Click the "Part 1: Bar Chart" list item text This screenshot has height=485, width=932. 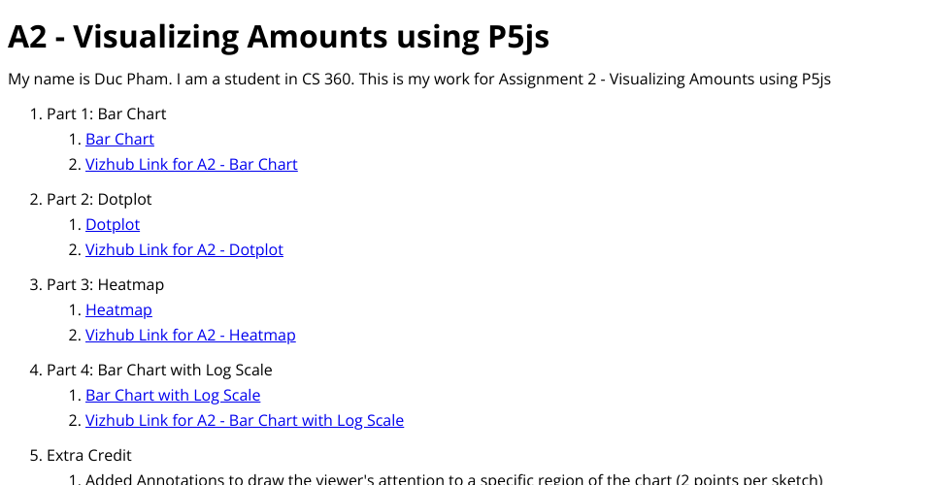point(107,114)
